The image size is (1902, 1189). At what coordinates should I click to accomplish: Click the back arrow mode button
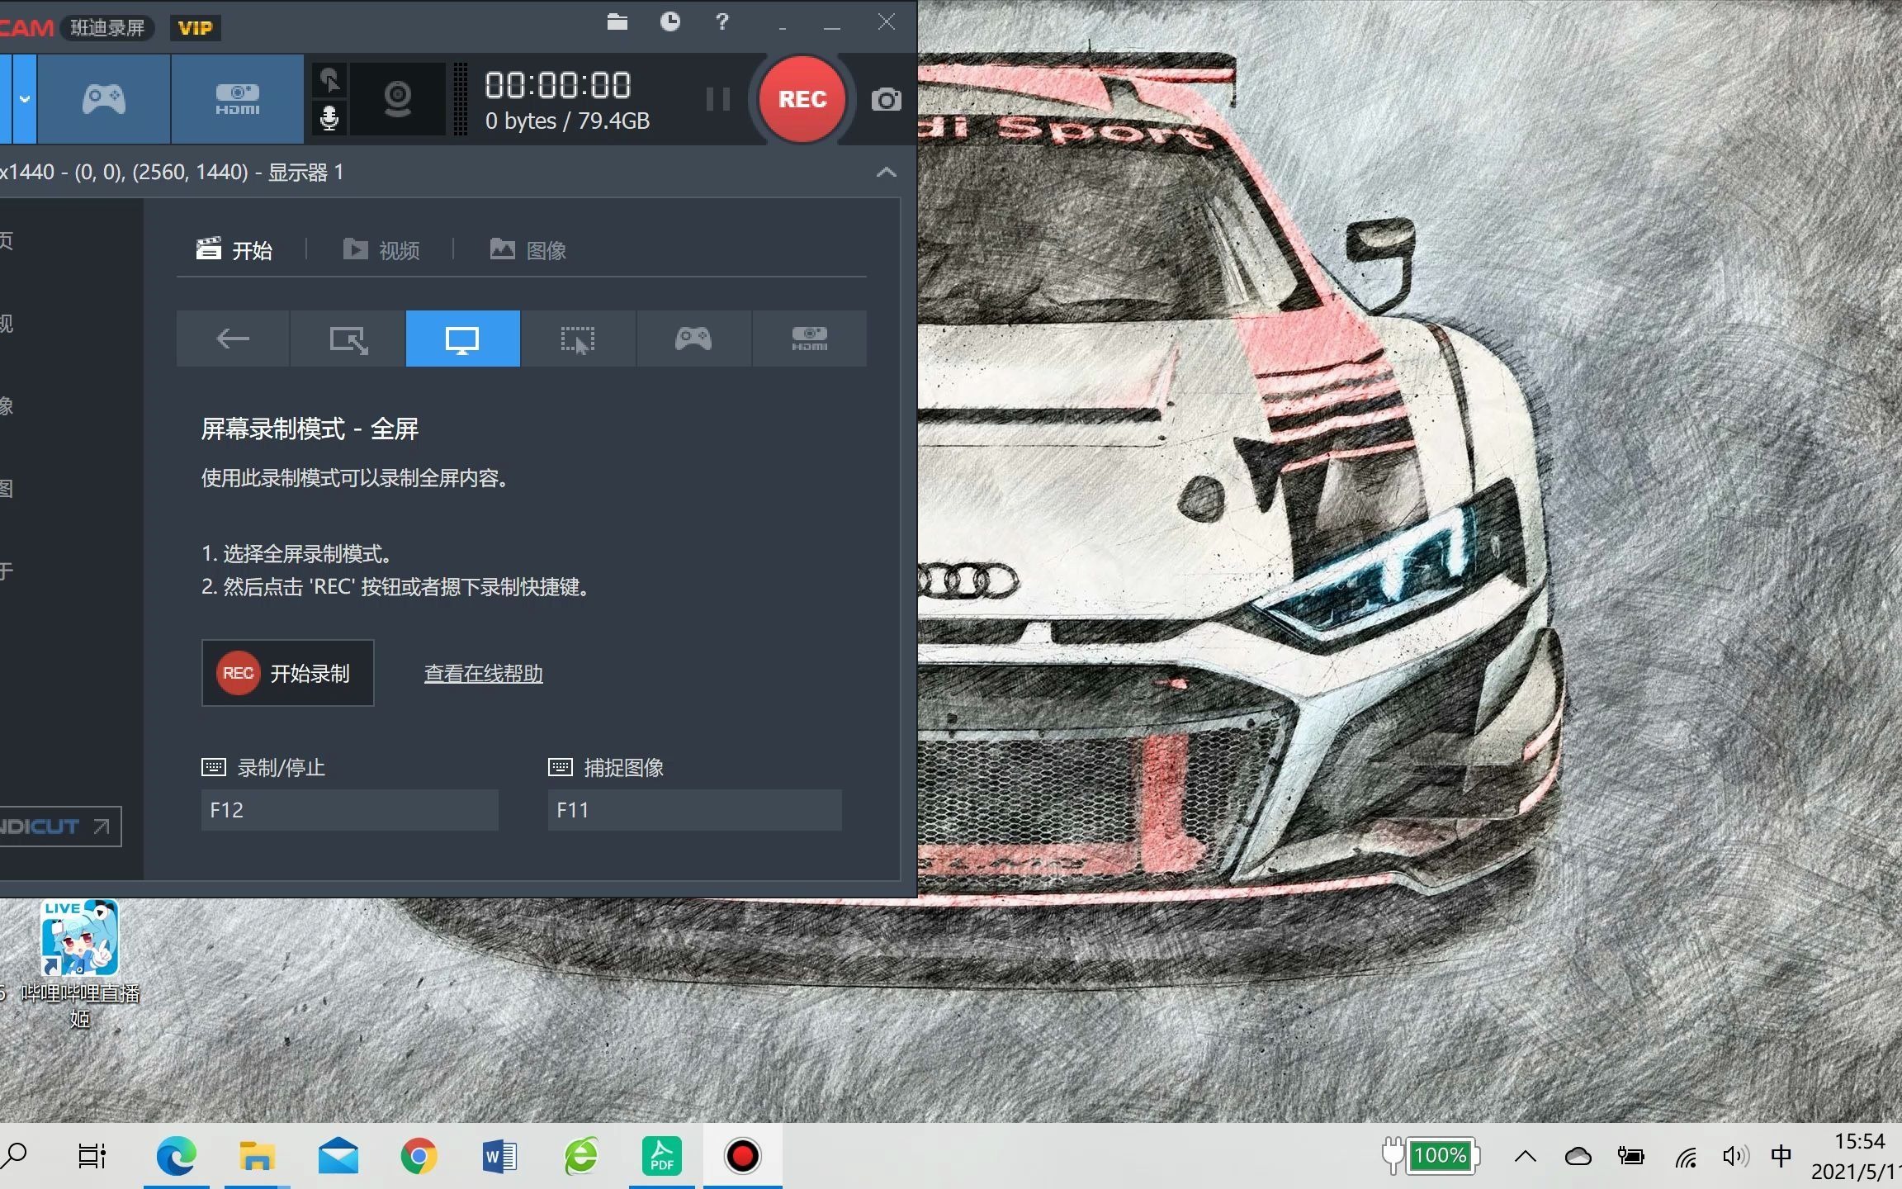[233, 339]
